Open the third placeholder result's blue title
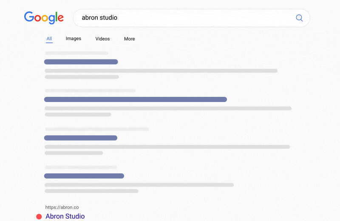The height and width of the screenshot is (221, 340). 80,138
